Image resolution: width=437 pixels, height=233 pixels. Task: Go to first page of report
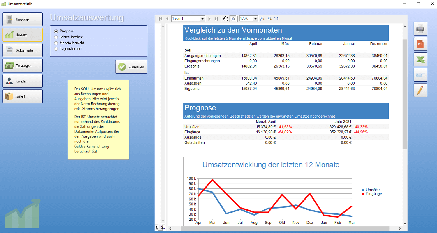coord(161,19)
